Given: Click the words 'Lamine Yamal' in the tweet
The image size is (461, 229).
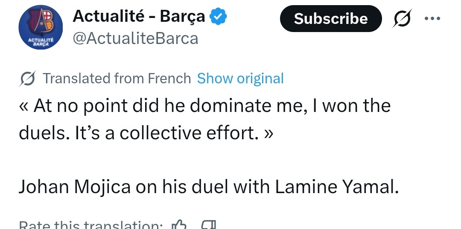Looking at the screenshot, I should 337,188.
